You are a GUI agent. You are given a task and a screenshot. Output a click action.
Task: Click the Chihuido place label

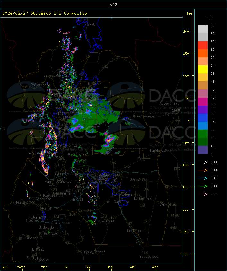46,227
